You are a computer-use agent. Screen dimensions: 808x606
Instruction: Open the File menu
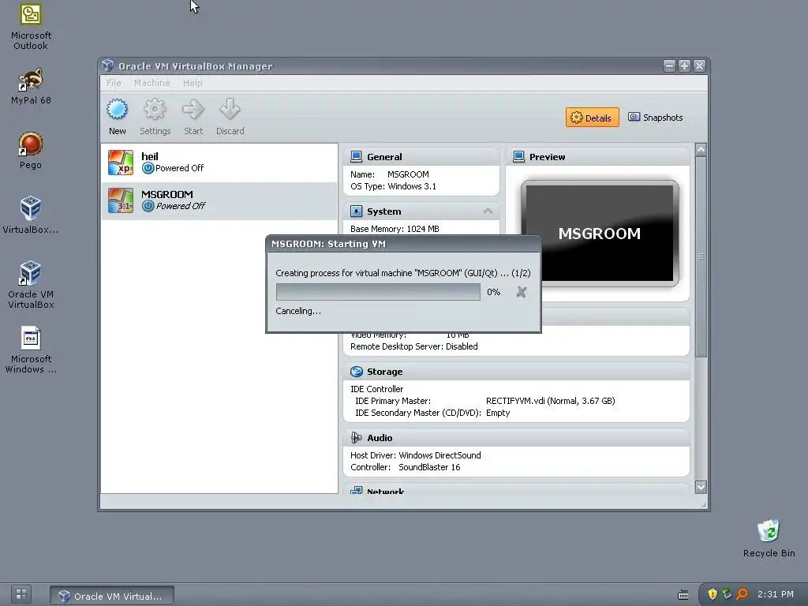pos(114,83)
